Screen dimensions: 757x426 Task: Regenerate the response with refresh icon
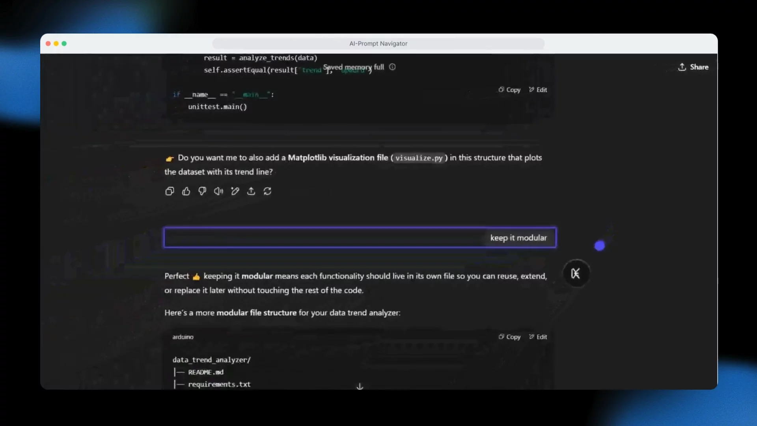click(x=267, y=191)
